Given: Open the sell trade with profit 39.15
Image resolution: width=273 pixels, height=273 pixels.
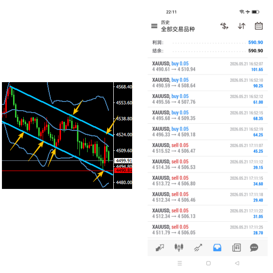Looking at the screenshot, I should [x=208, y=165].
